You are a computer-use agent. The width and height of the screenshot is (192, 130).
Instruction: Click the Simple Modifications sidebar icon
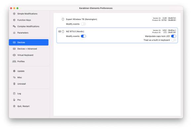click(14, 14)
